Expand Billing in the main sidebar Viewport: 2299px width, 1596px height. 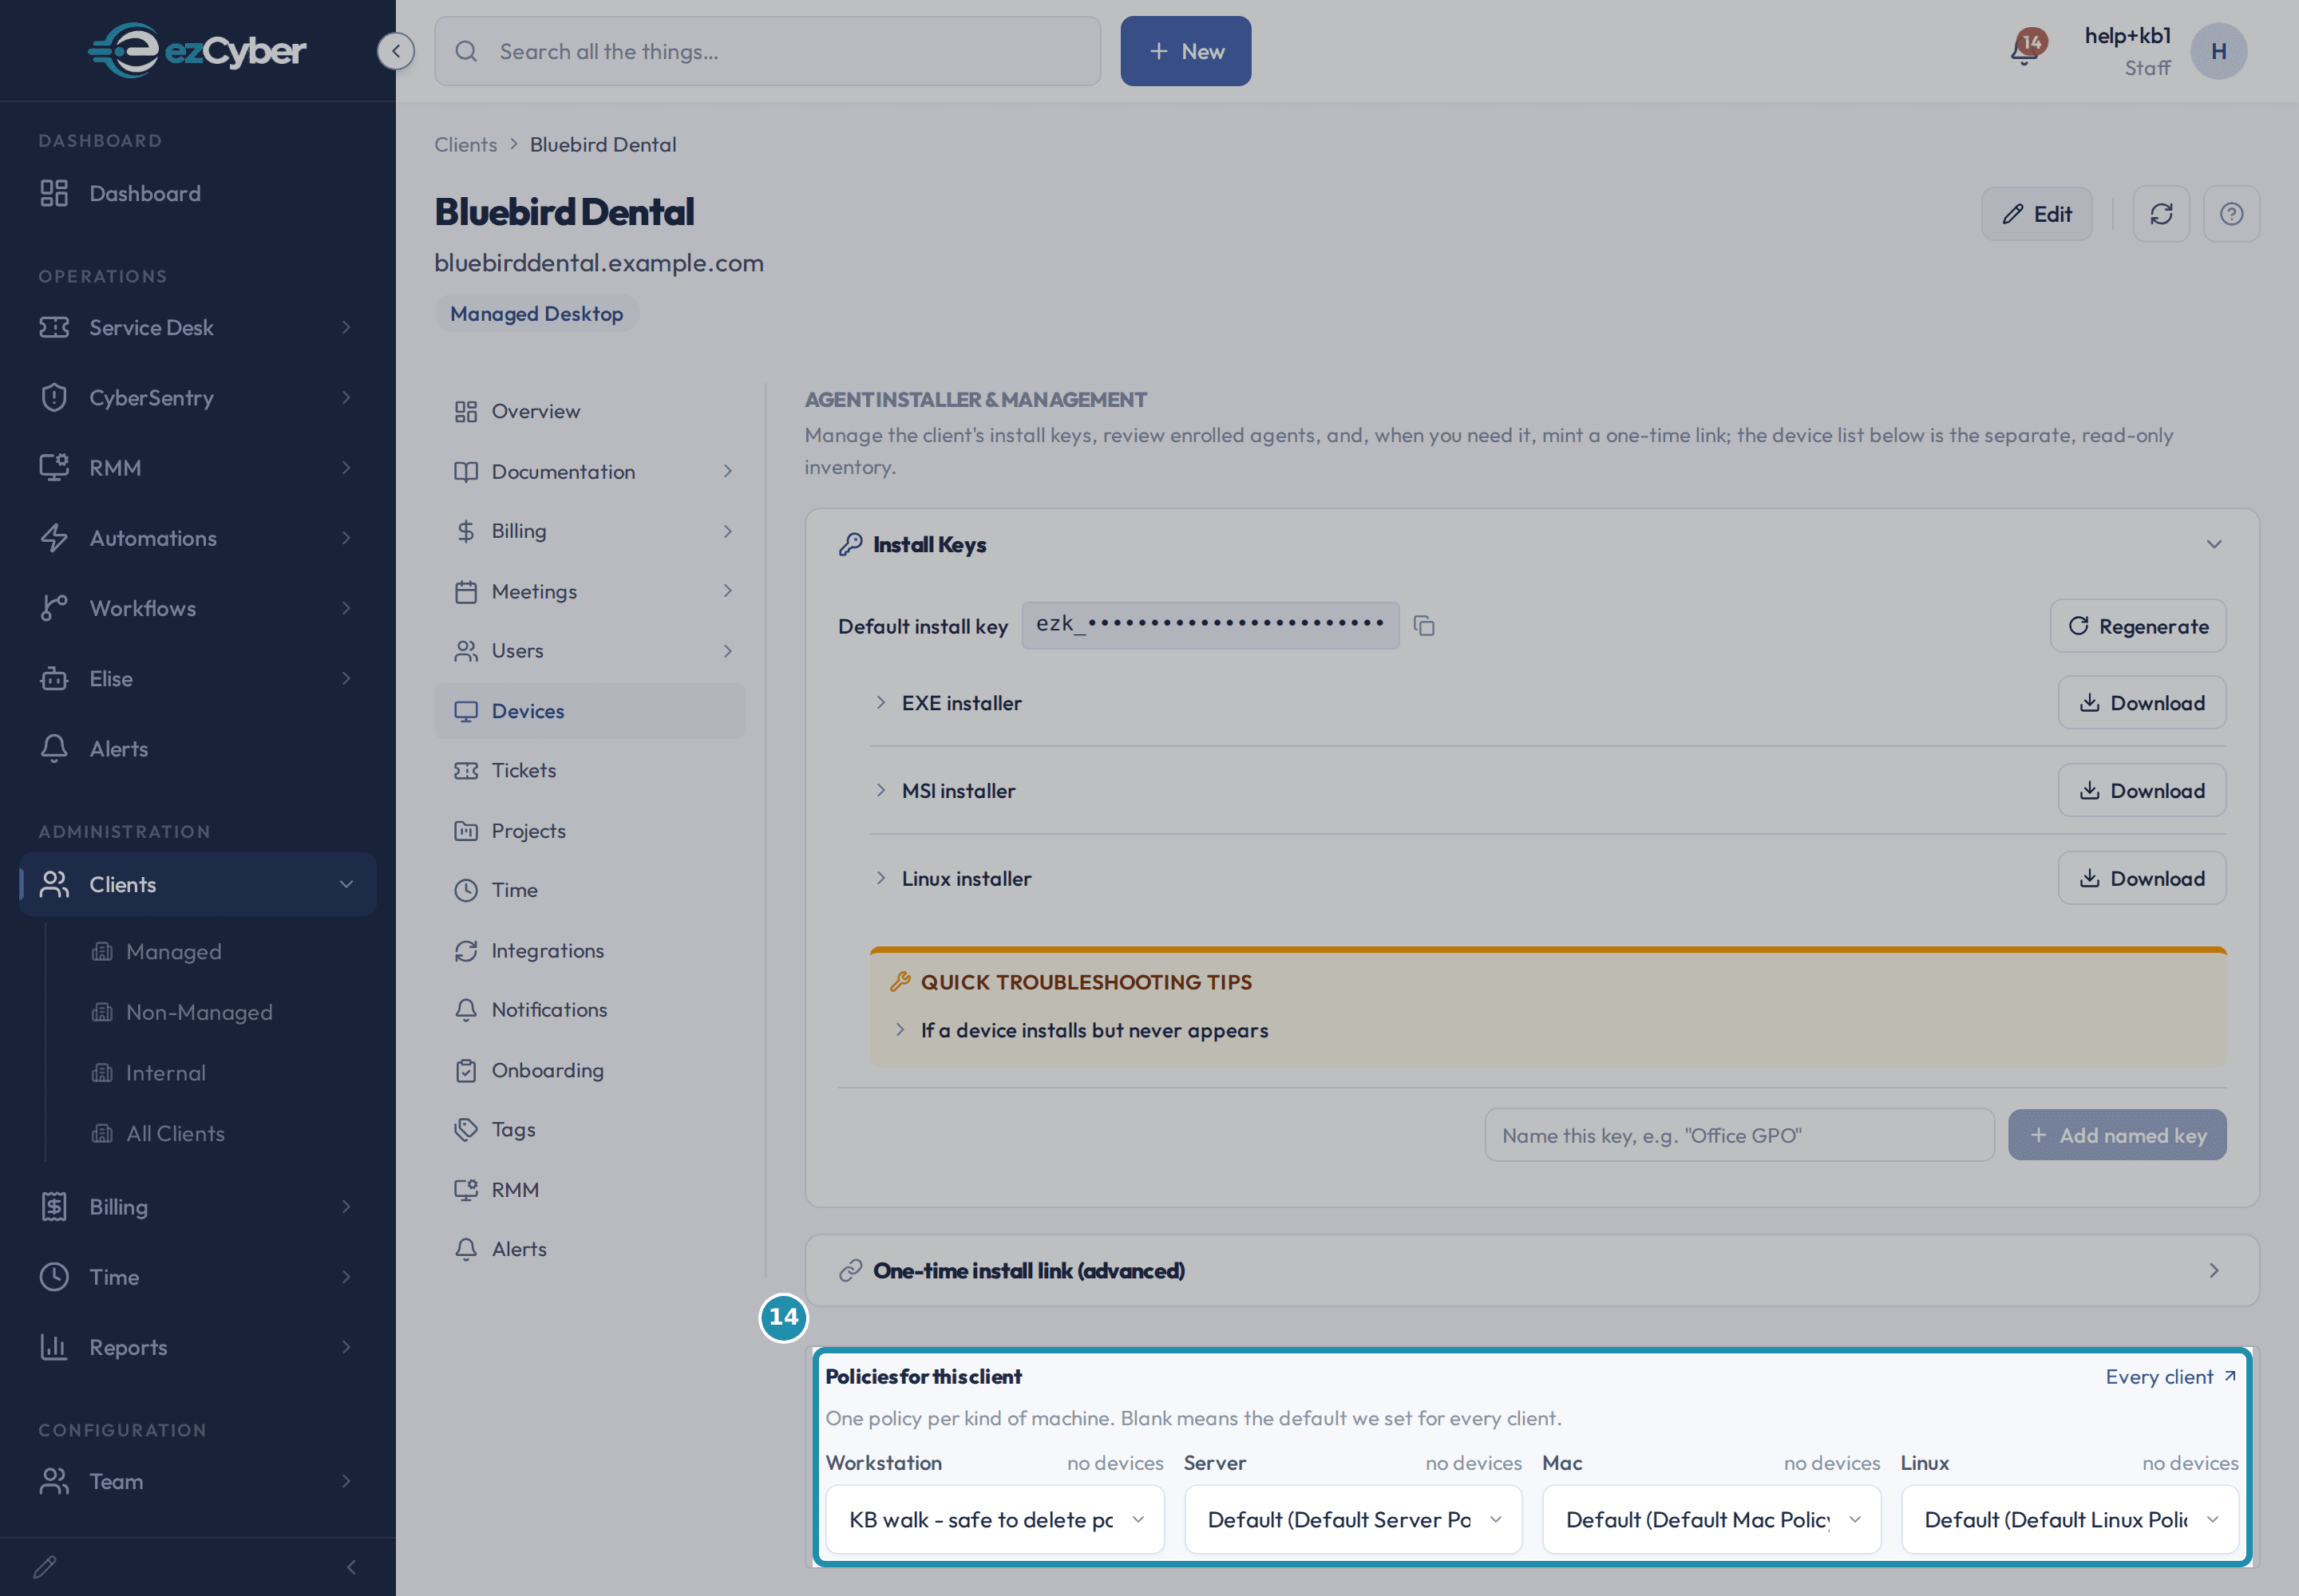[x=197, y=1206]
